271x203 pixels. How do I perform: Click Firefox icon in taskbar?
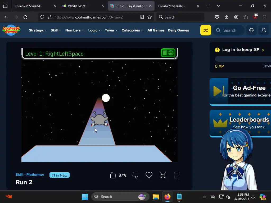(167, 197)
